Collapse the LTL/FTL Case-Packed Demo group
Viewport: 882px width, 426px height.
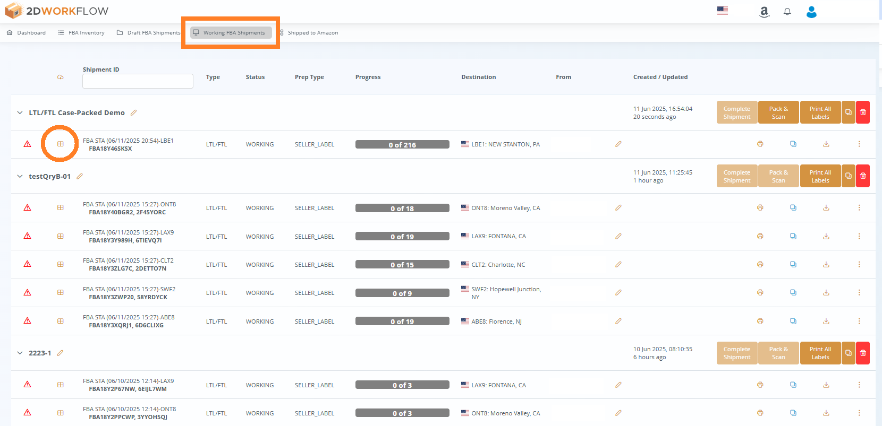(20, 112)
